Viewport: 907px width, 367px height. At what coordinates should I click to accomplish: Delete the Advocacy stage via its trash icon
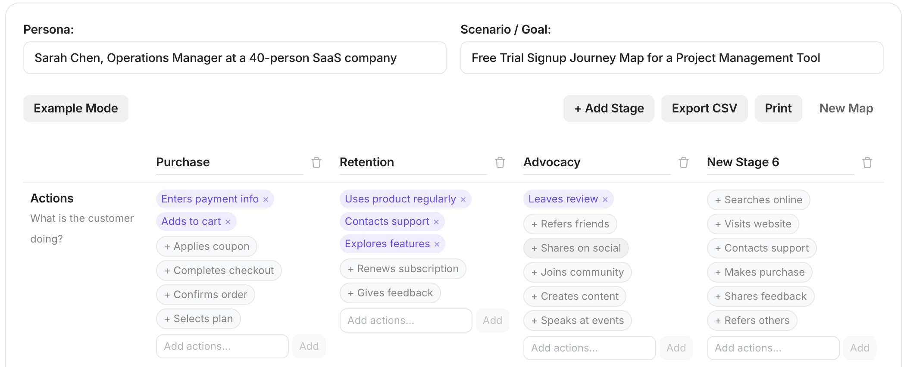[x=684, y=162]
